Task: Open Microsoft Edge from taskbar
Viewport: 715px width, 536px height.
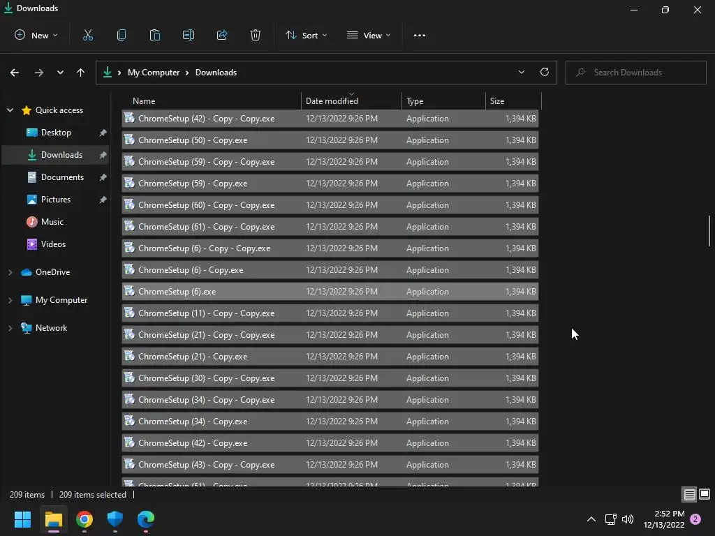Action: (x=146, y=519)
